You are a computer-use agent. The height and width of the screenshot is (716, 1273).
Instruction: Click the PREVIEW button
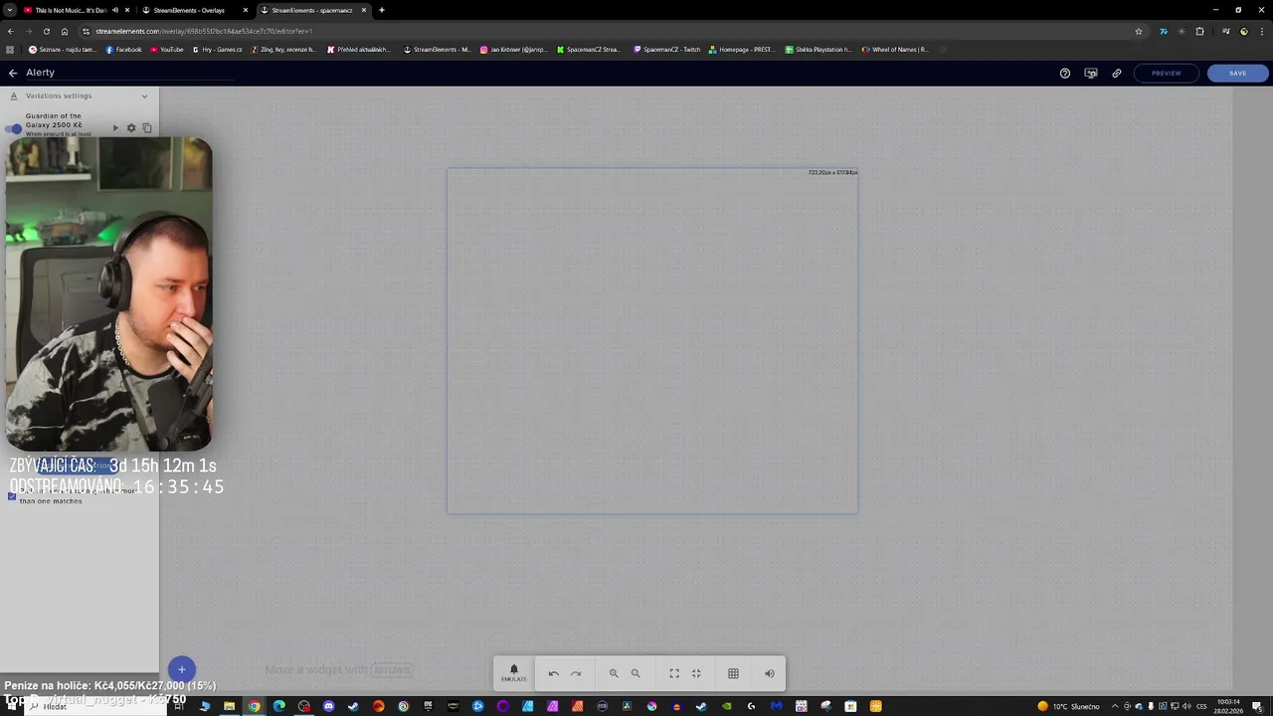coord(1167,73)
